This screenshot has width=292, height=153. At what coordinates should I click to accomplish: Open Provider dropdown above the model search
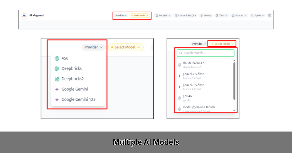[x=199, y=44]
